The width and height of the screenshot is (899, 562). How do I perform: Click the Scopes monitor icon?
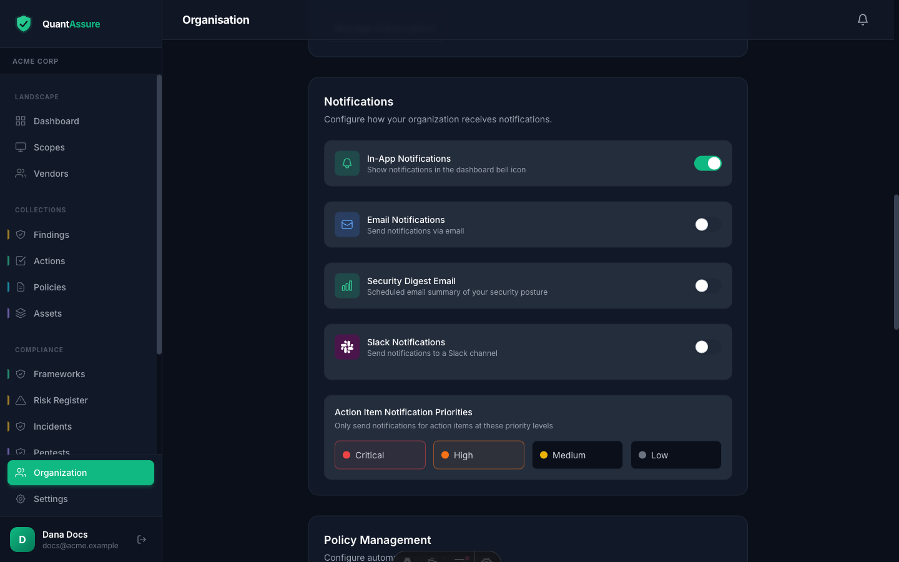click(21, 147)
